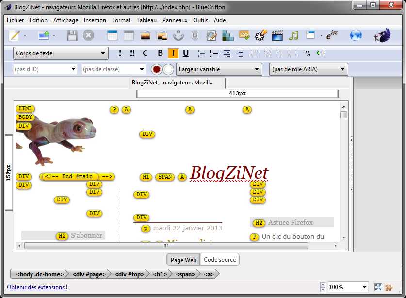The height and width of the screenshot is (298, 406).
Task: Open the ARIA role dropdown
Action: (x=309, y=69)
